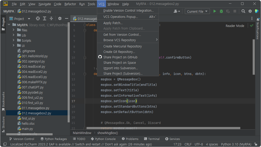Choose Apply Patch from VCS menu

tap(128, 23)
